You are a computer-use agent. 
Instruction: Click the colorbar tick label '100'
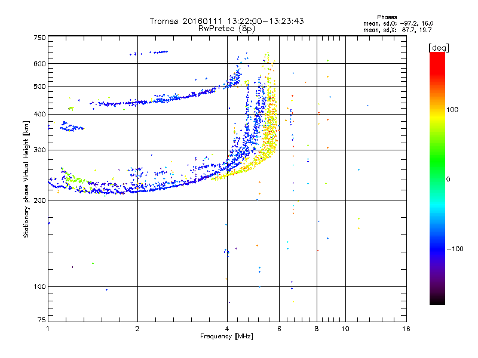click(x=452, y=110)
